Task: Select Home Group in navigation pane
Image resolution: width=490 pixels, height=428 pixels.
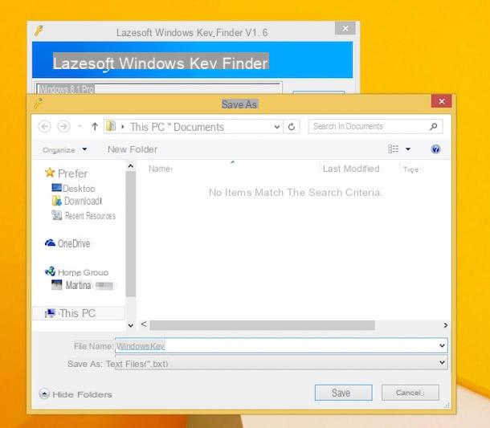Action: pos(83,272)
